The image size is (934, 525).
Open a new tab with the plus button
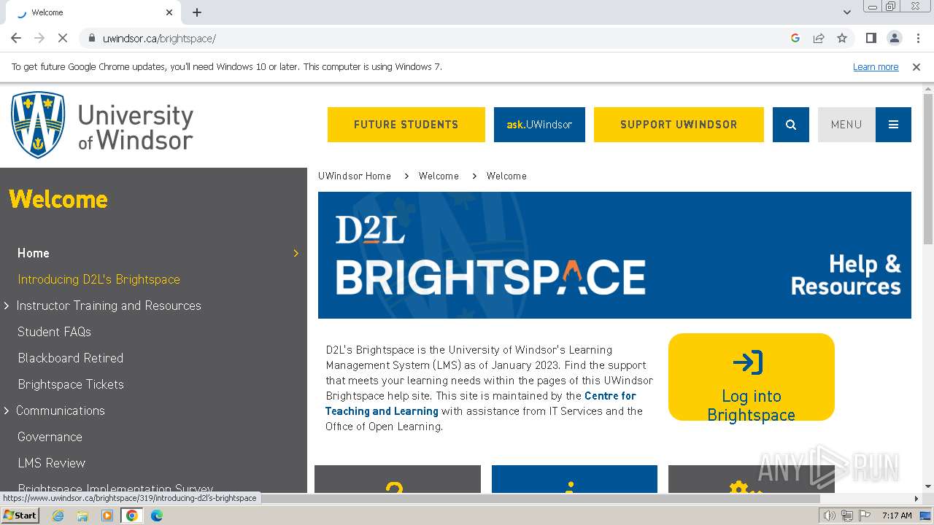(197, 12)
